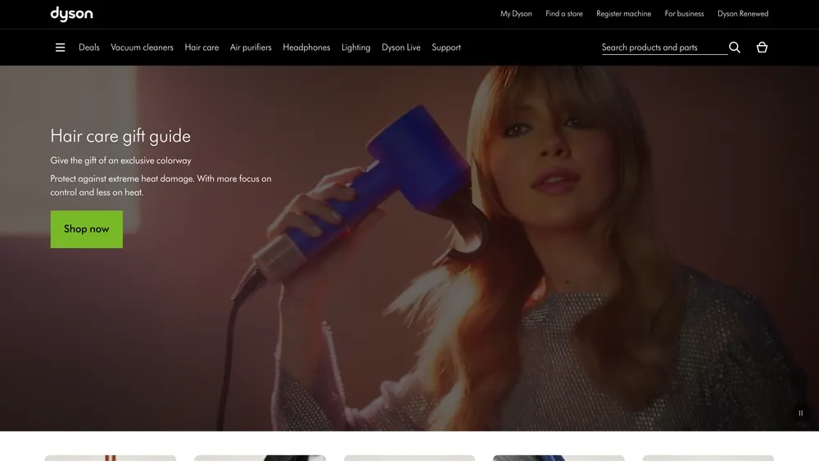Open My Dyson link
This screenshot has width=819, height=461.
(516, 14)
